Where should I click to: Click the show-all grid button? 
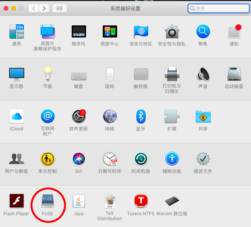click(60, 8)
